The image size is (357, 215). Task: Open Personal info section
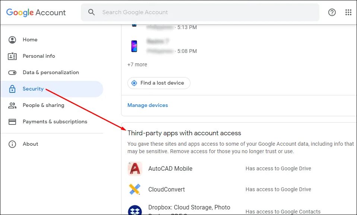[39, 56]
